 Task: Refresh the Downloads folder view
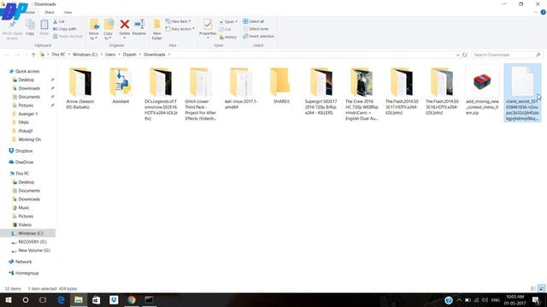point(464,55)
